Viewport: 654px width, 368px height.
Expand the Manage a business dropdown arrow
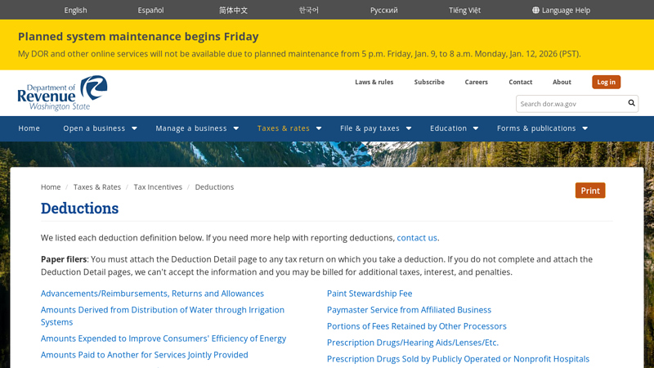(x=236, y=128)
